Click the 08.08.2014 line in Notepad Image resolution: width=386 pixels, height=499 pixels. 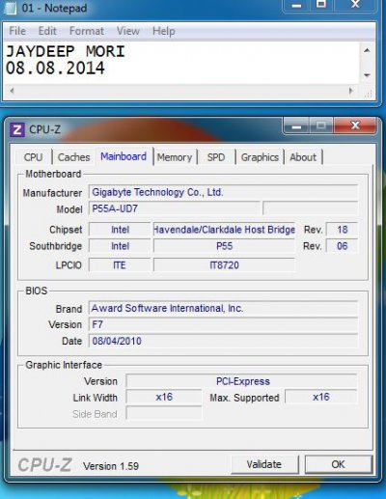pyautogui.click(x=55, y=69)
